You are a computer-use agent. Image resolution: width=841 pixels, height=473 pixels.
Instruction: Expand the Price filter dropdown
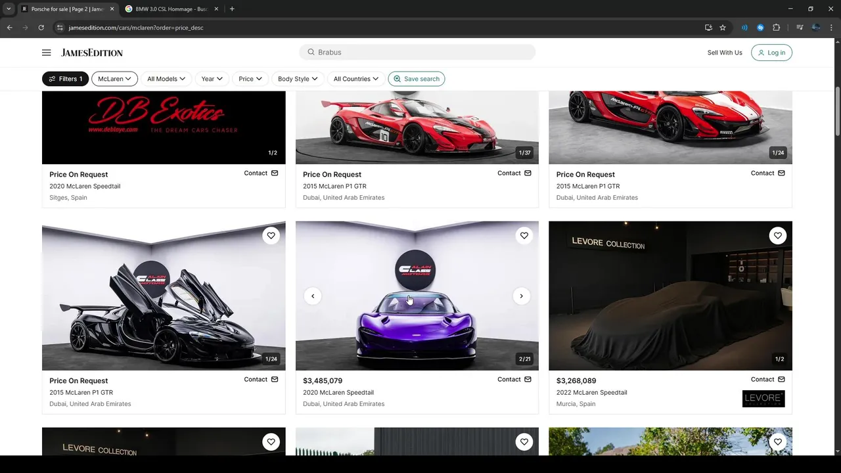point(250,79)
